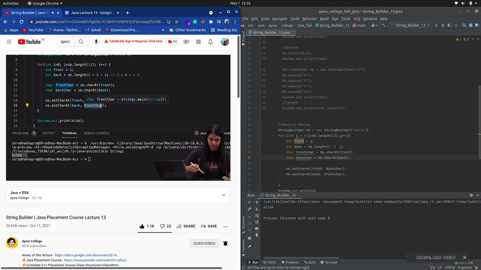The height and width of the screenshot is (270, 481).
Task: Open String_Builder_13 run configuration dropdown
Action: point(411,25)
